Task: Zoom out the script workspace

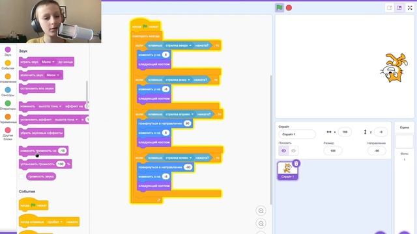Action: [261, 224]
